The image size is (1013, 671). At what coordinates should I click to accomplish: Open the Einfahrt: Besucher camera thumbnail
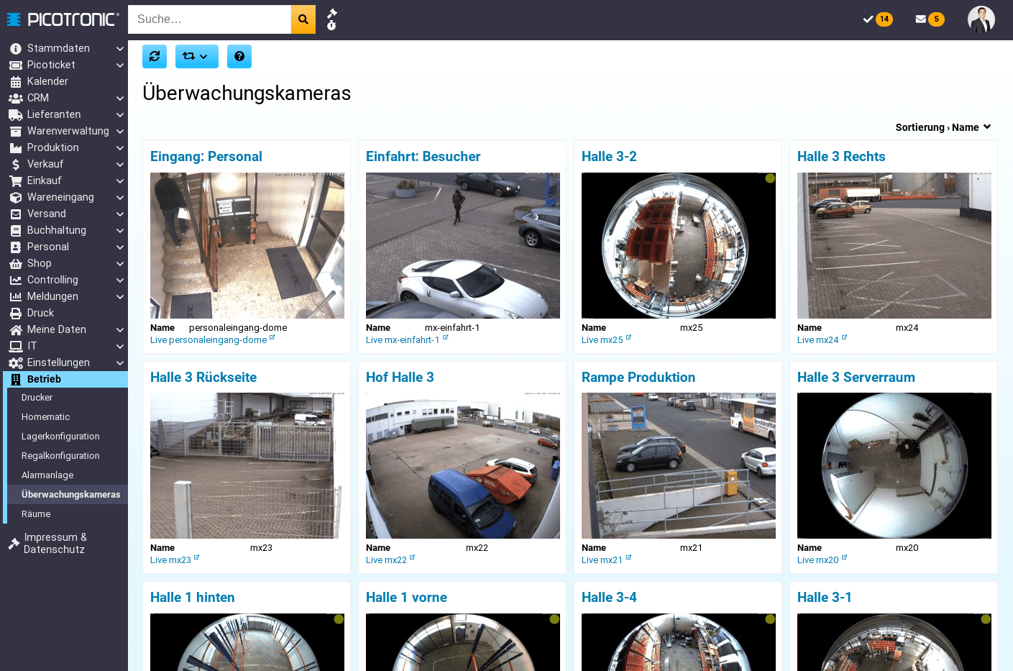tap(463, 245)
